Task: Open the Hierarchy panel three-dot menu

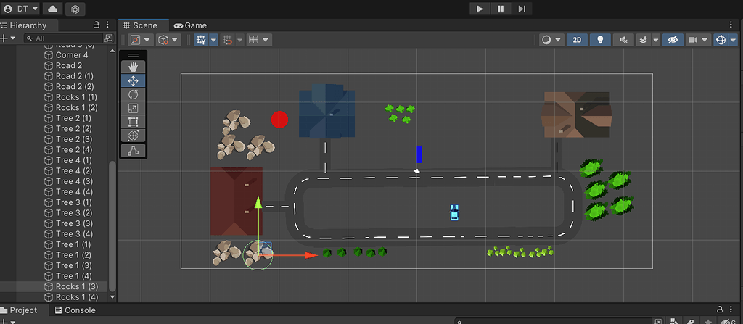Action: pos(107,25)
